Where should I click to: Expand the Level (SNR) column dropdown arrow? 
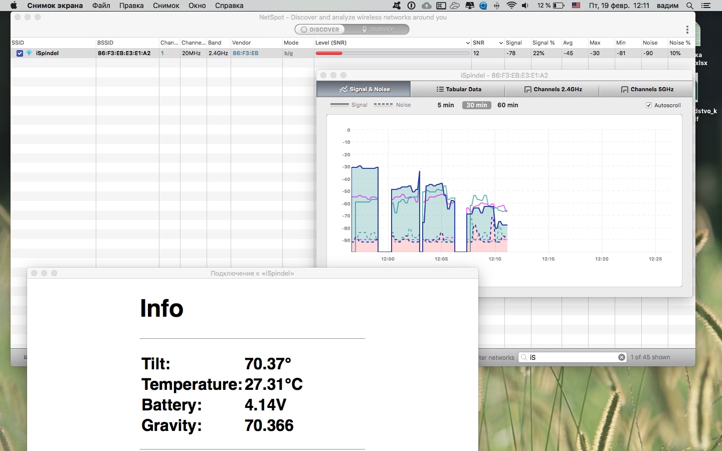[468, 43]
